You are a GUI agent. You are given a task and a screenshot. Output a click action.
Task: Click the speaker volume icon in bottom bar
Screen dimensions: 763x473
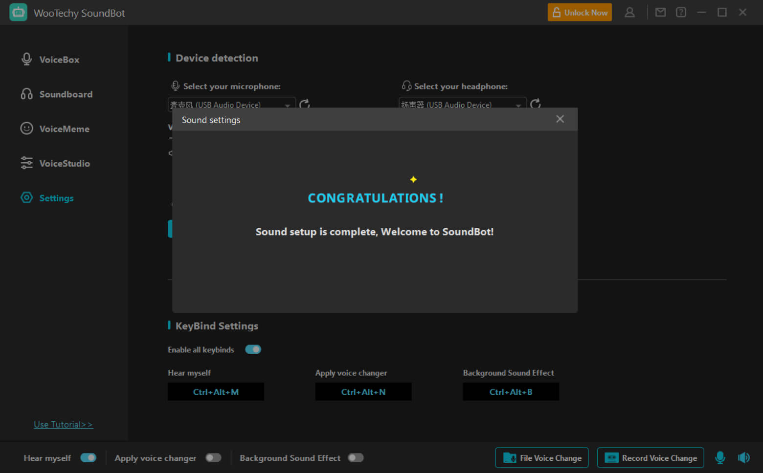pyautogui.click(x=743, y=458)
